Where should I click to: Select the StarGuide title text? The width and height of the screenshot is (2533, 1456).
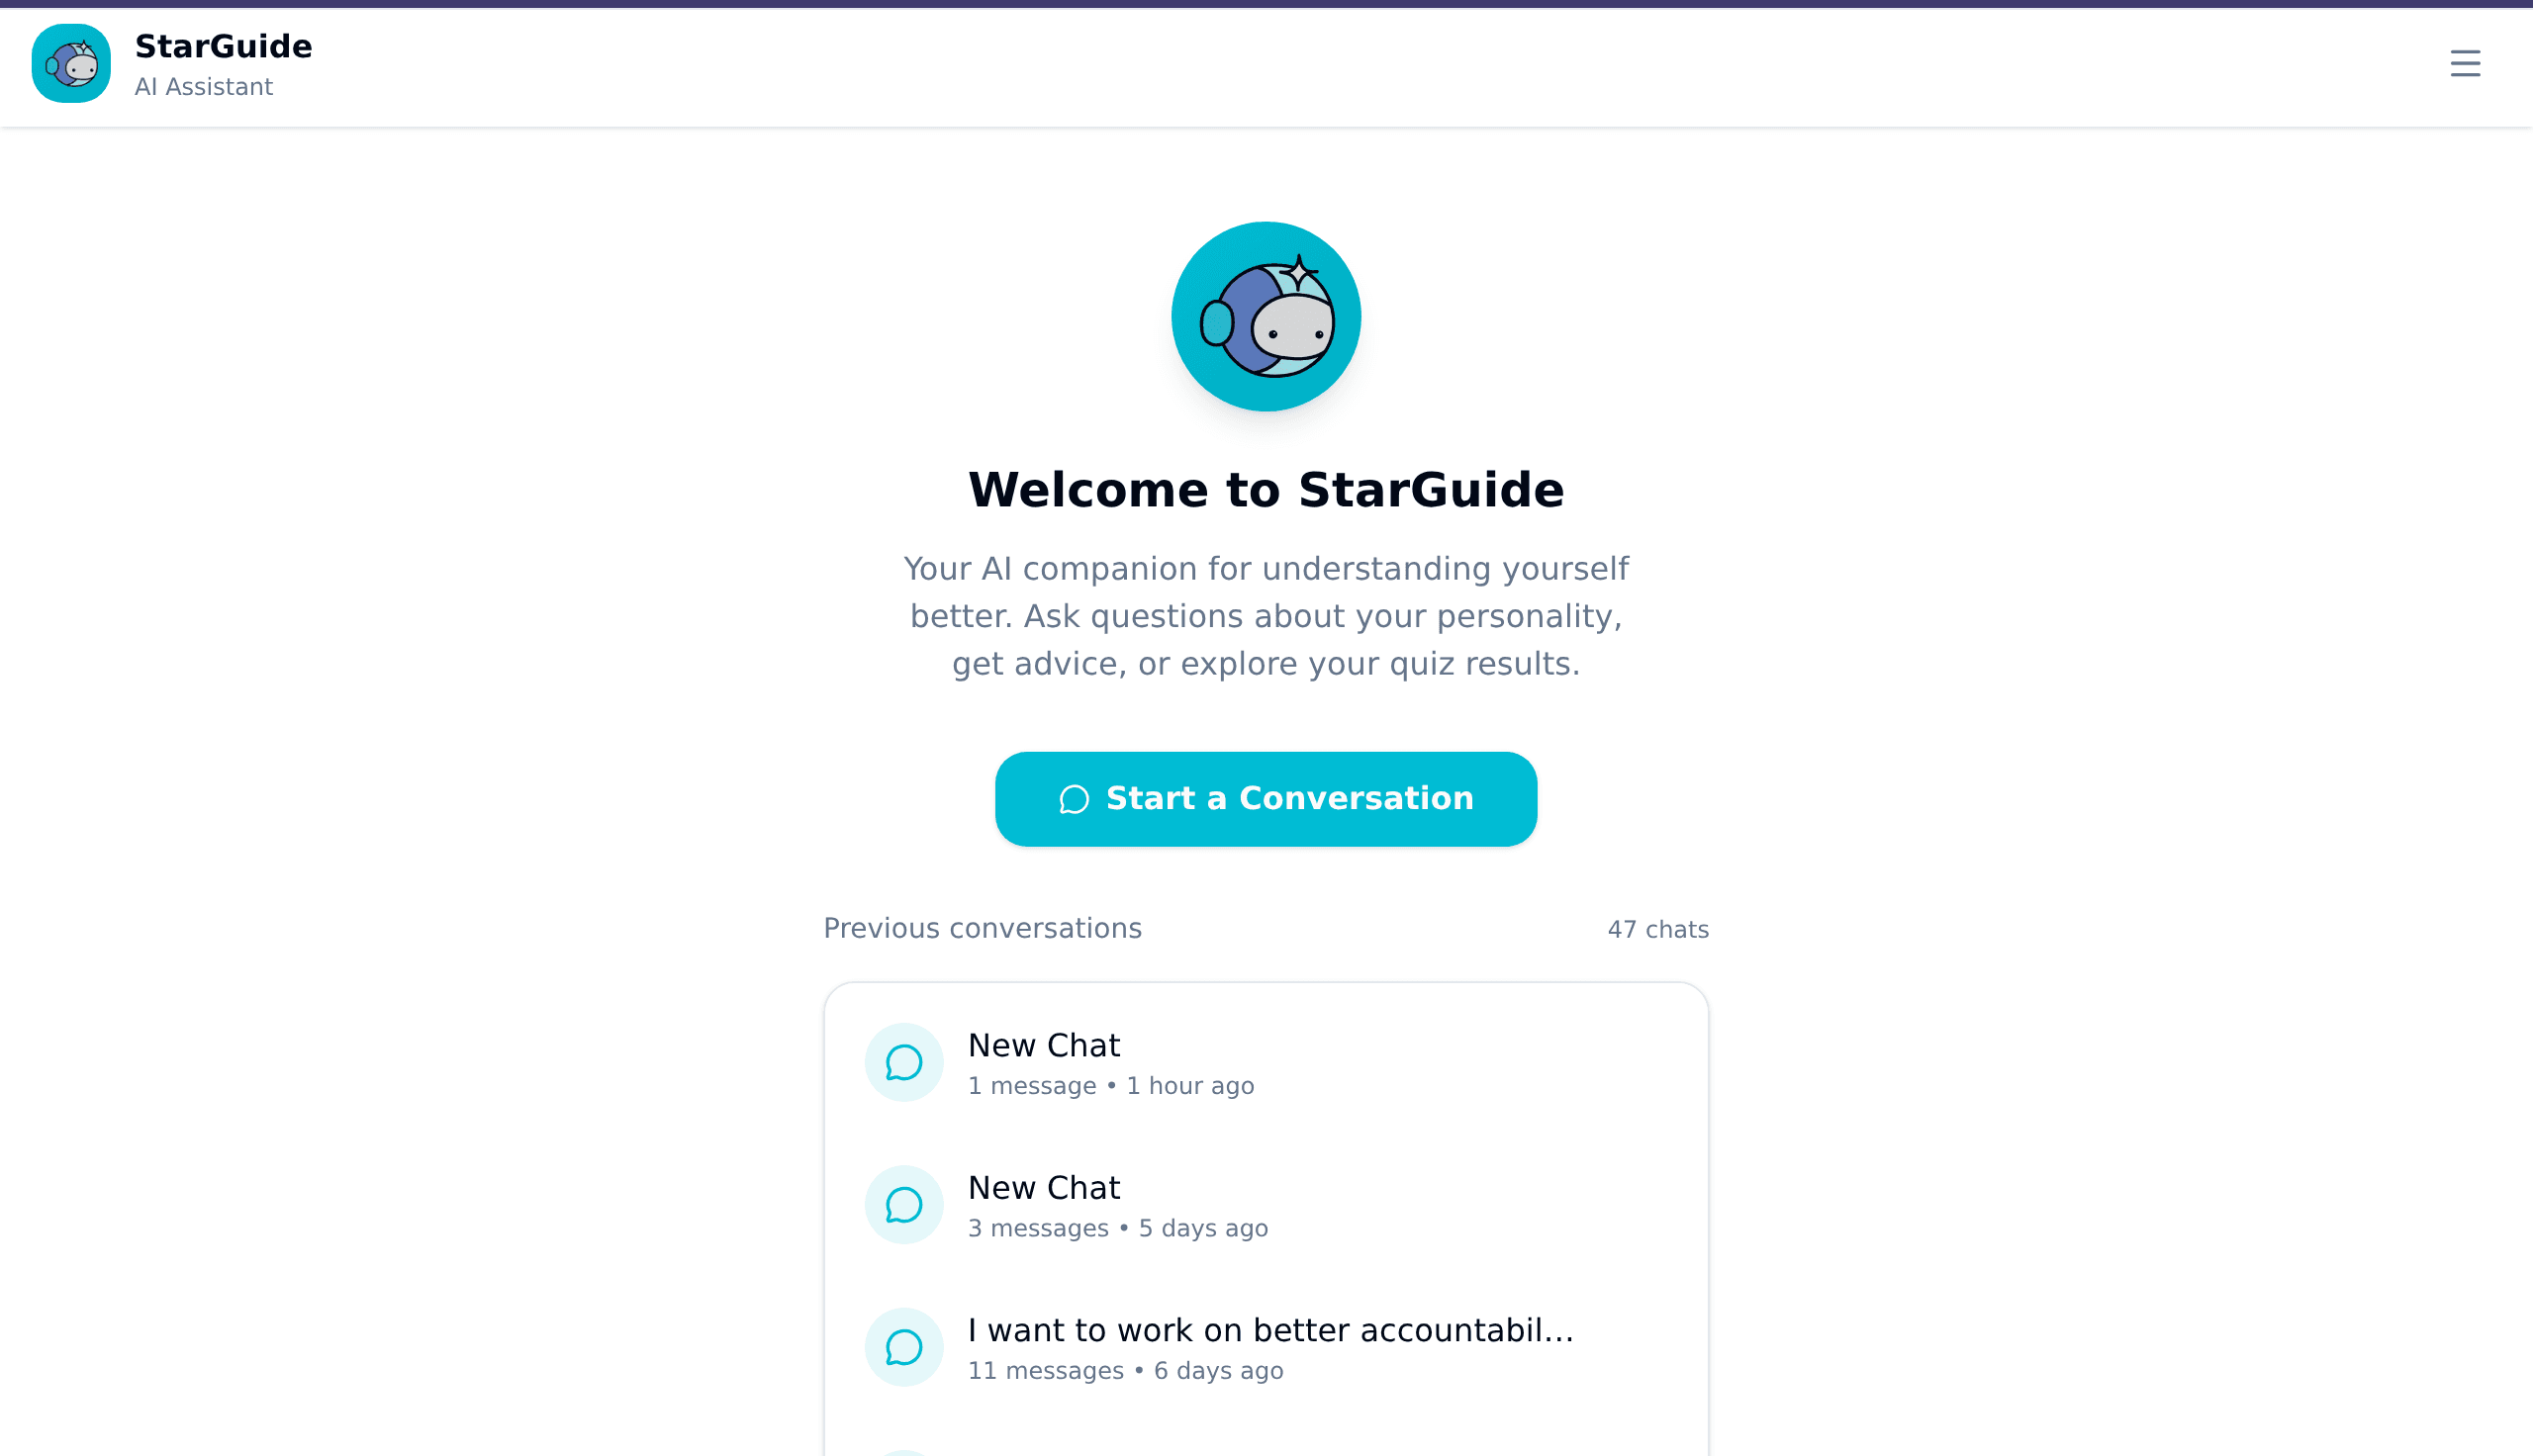tap(222, 45)
